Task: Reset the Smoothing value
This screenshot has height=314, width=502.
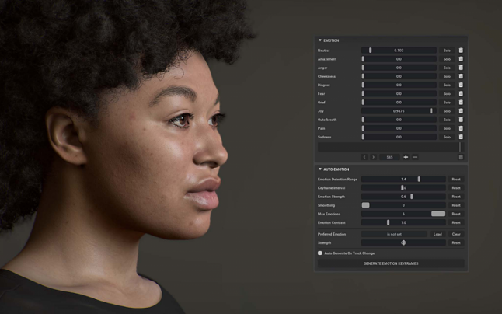Action: (x=456, y=205)
